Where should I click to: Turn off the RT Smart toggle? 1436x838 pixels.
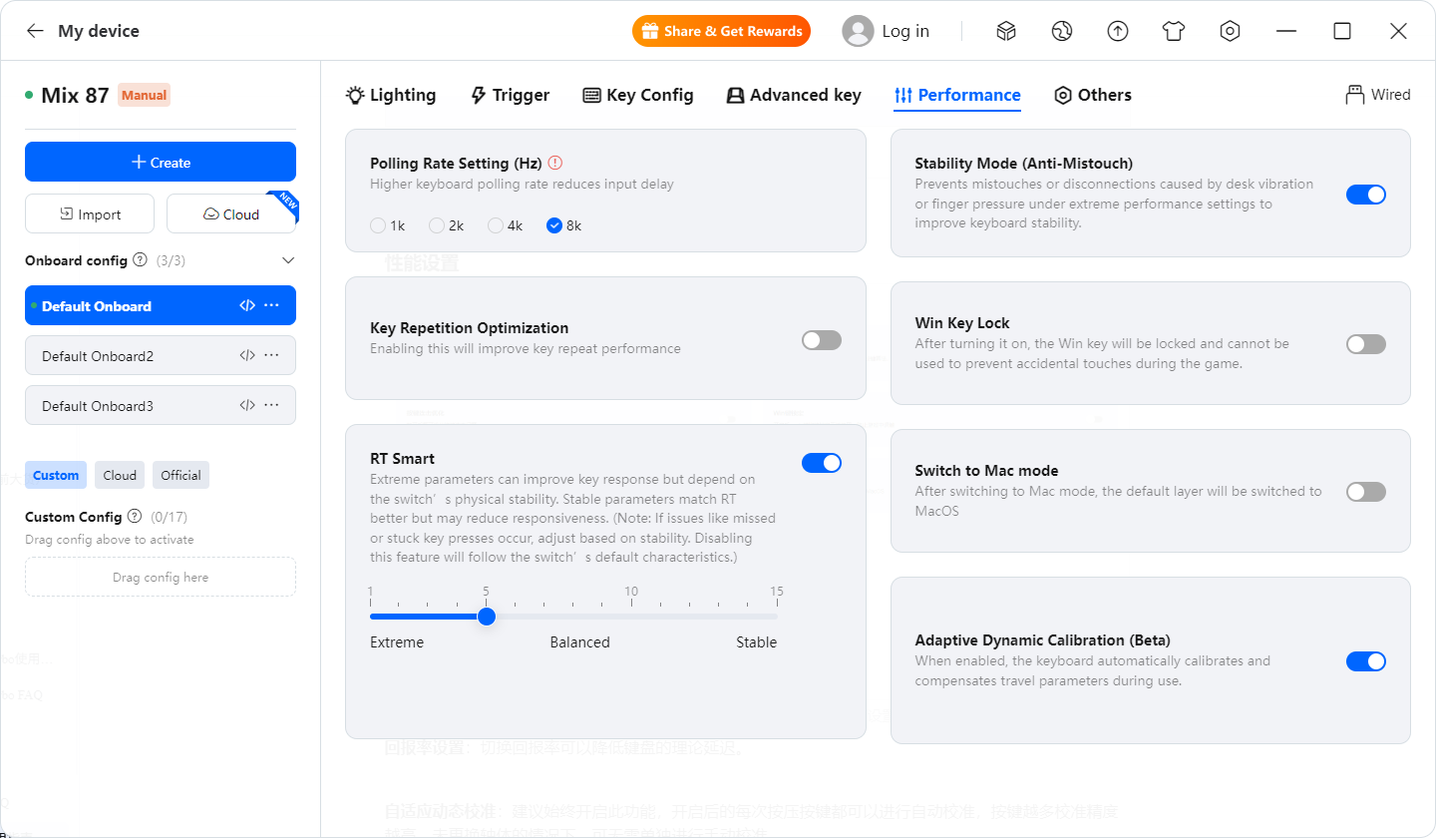[822, 462]
